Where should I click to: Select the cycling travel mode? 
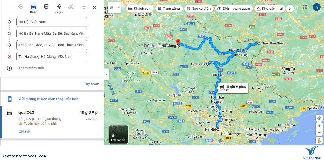(71, 7)
